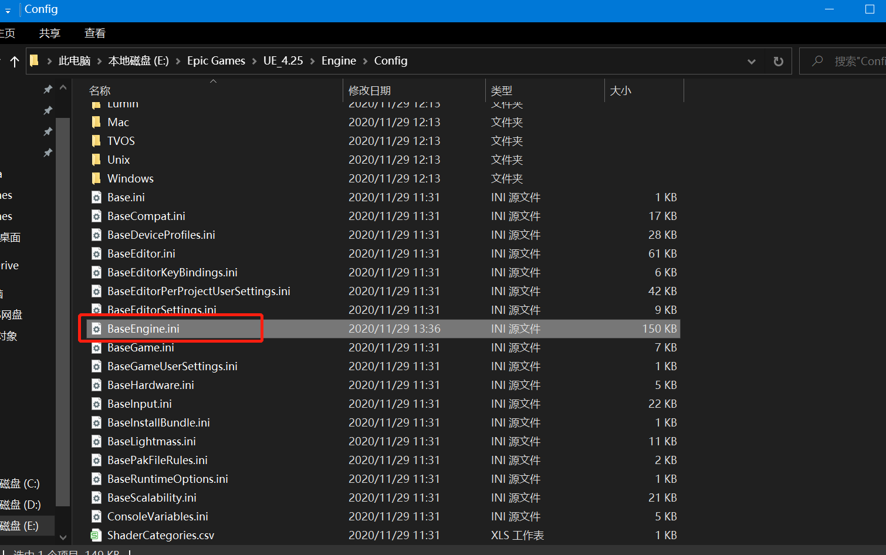
Task: Click the Up one level arrow button
Action: click(15, 61)
